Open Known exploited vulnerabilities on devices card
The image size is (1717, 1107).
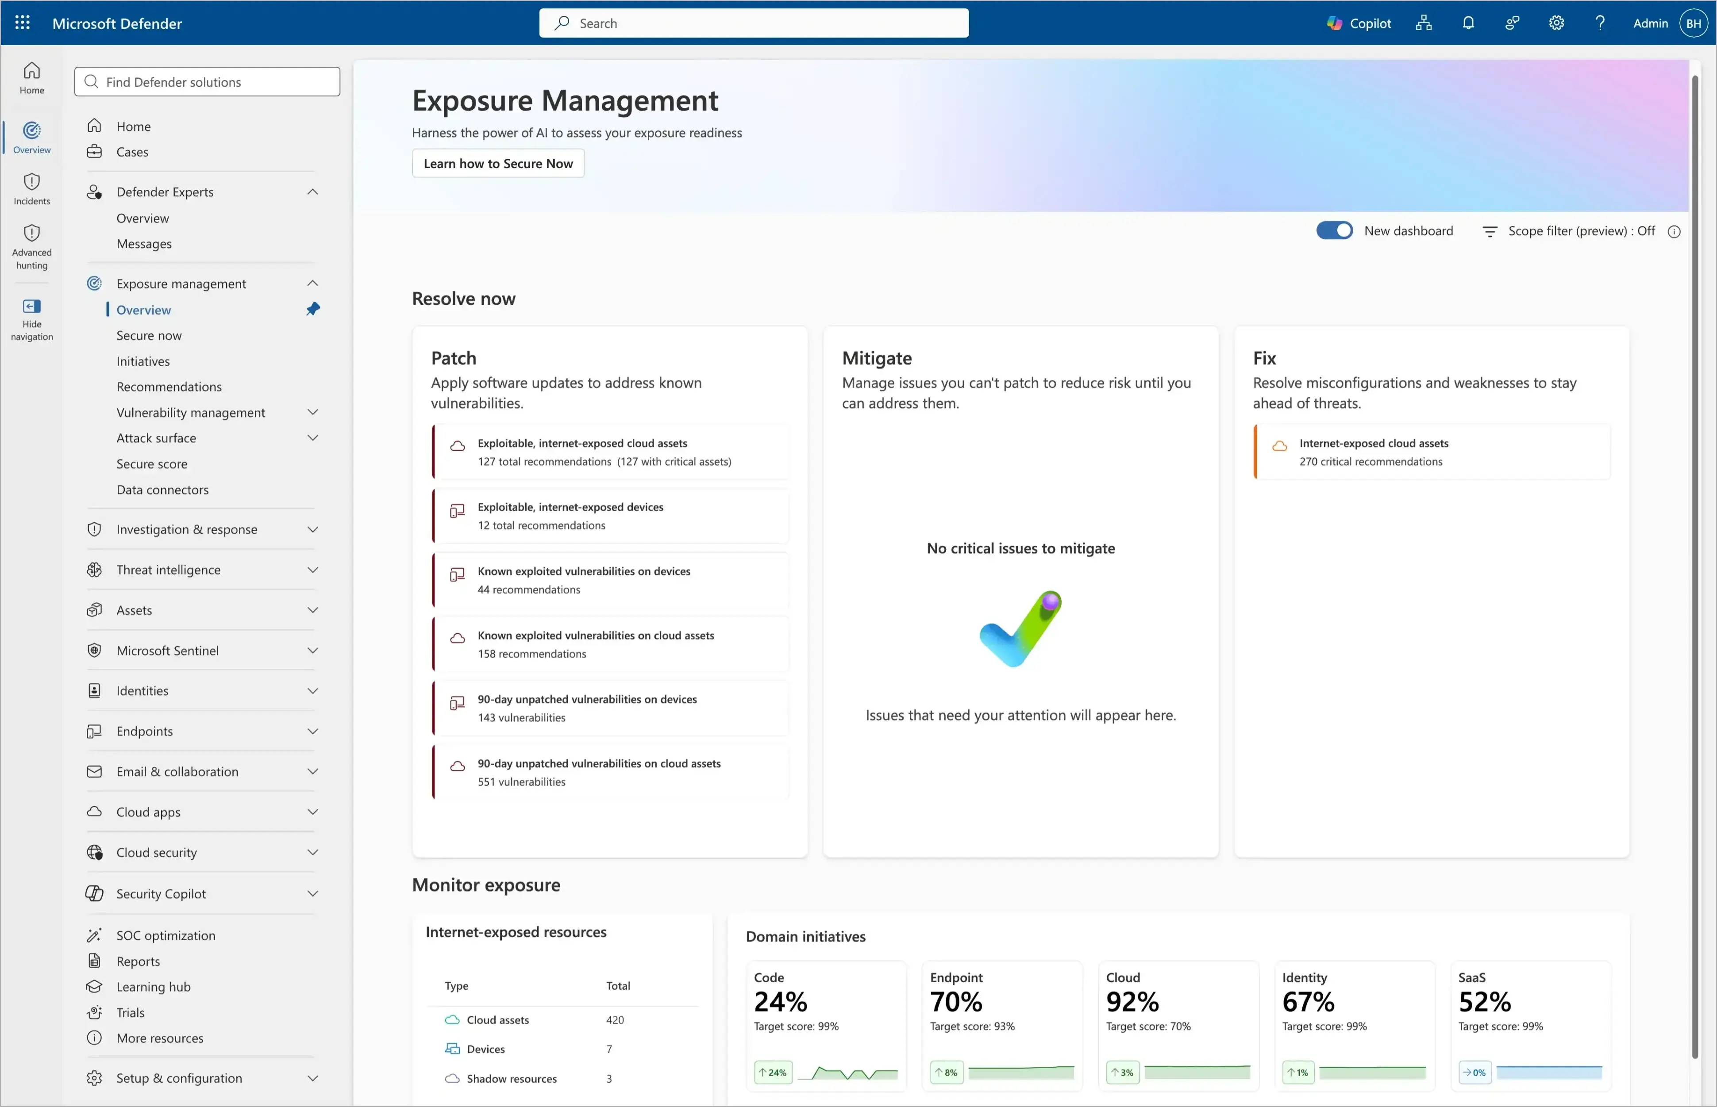pyautogui.click(x=610, y=580)
